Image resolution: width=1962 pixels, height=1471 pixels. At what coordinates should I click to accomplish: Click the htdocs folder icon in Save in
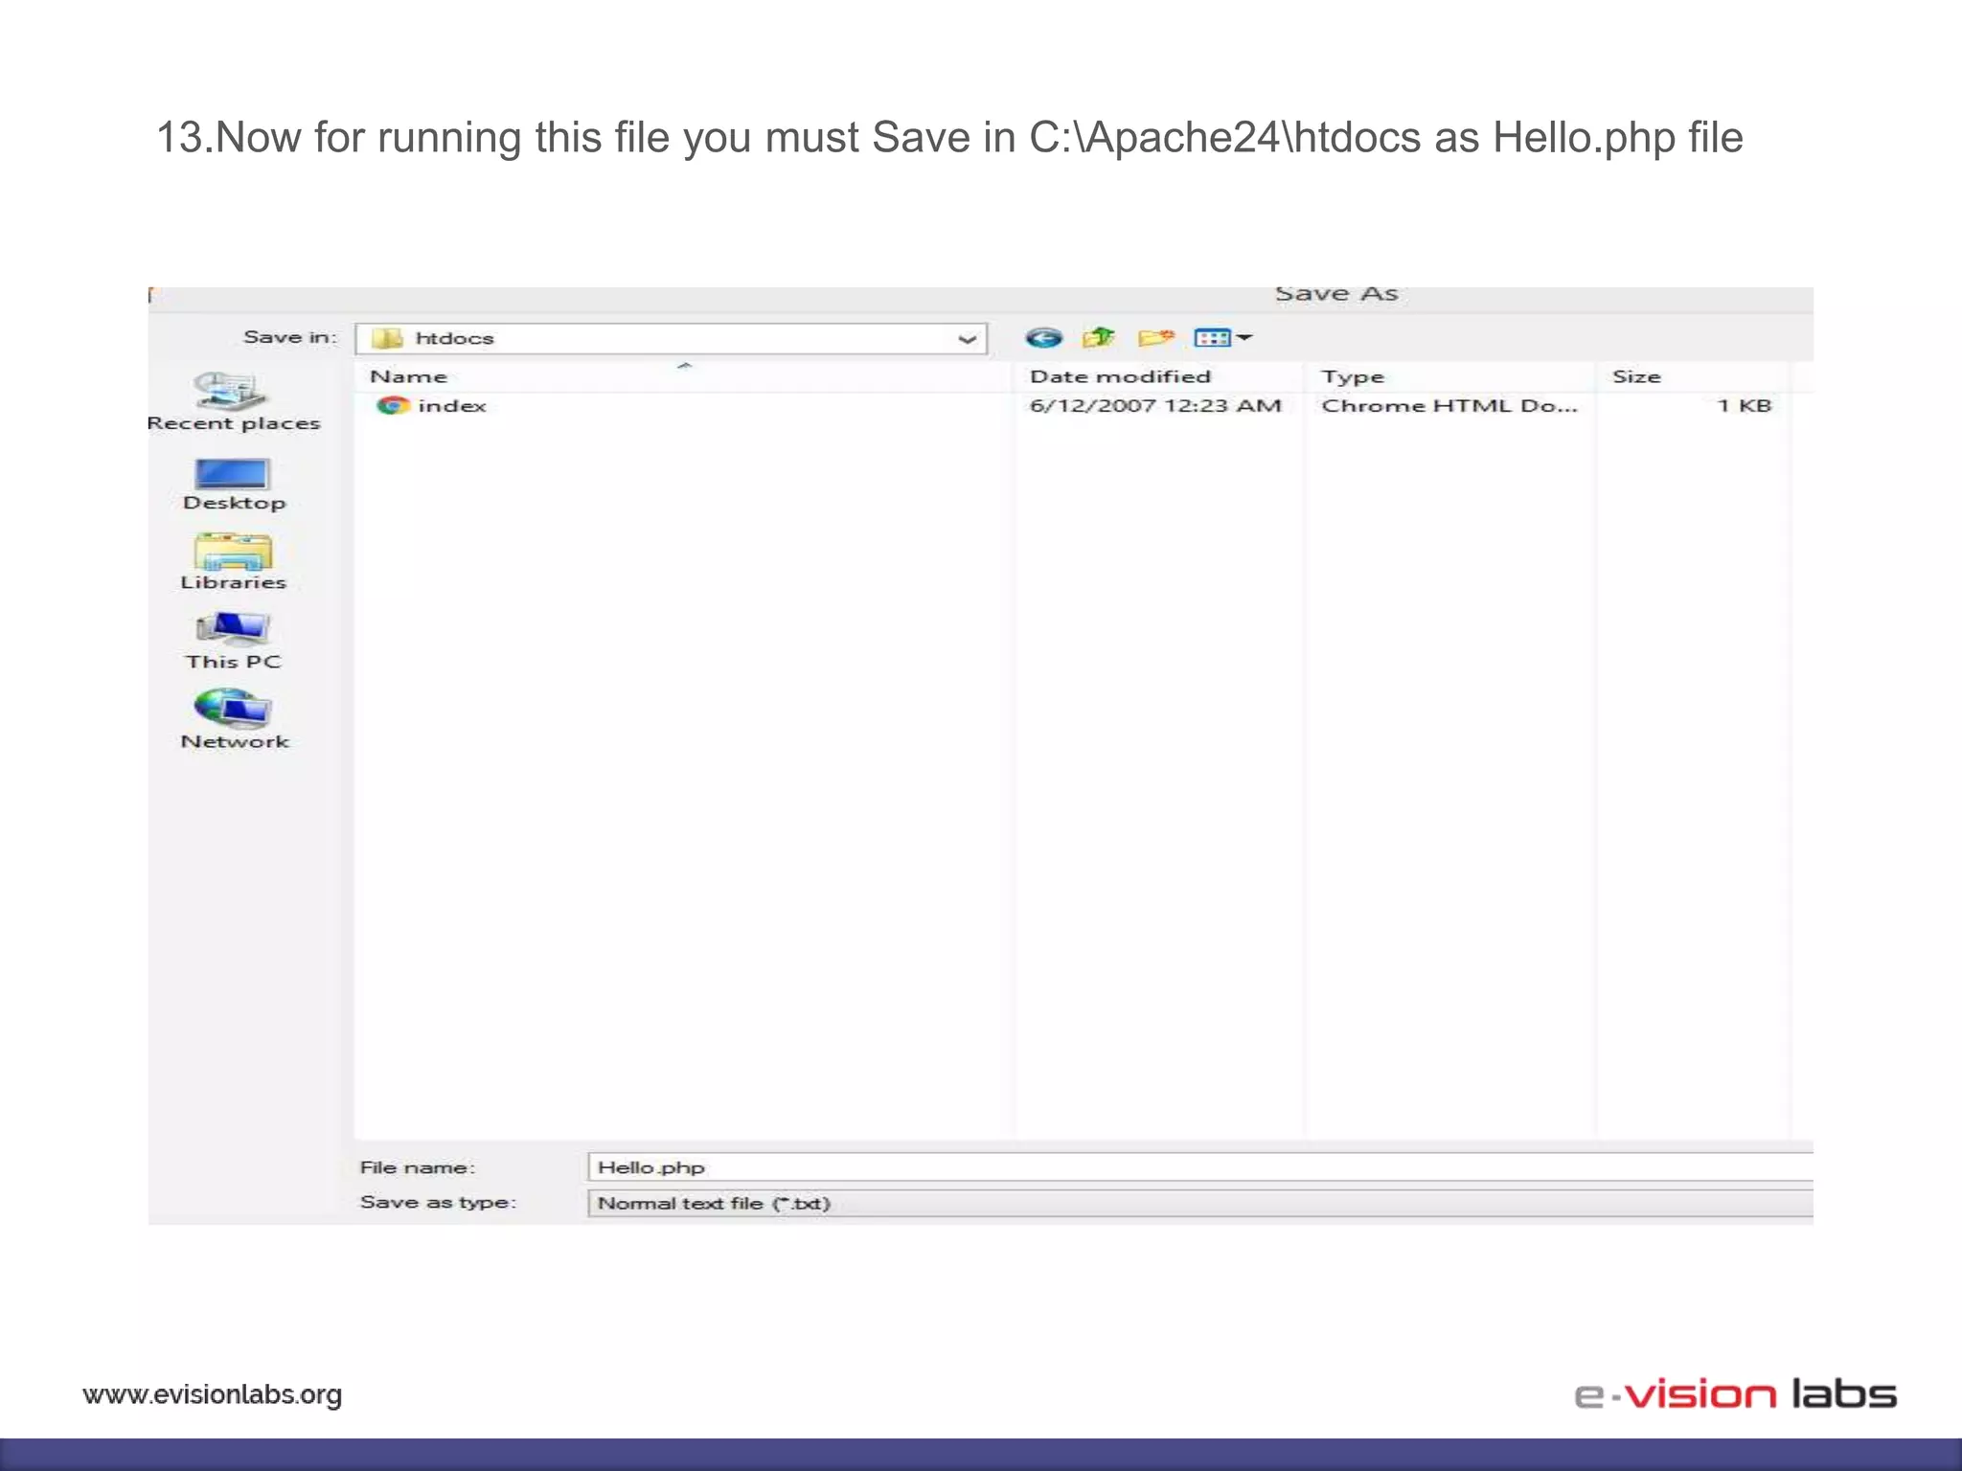(x=387, y=338)
